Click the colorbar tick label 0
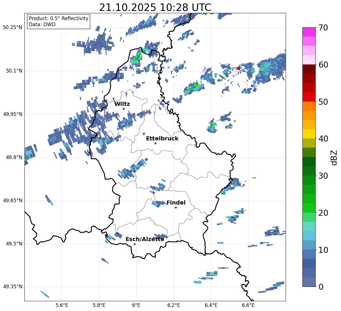The height and width of the screenshot is (311, 341). [x=321, y=287]
